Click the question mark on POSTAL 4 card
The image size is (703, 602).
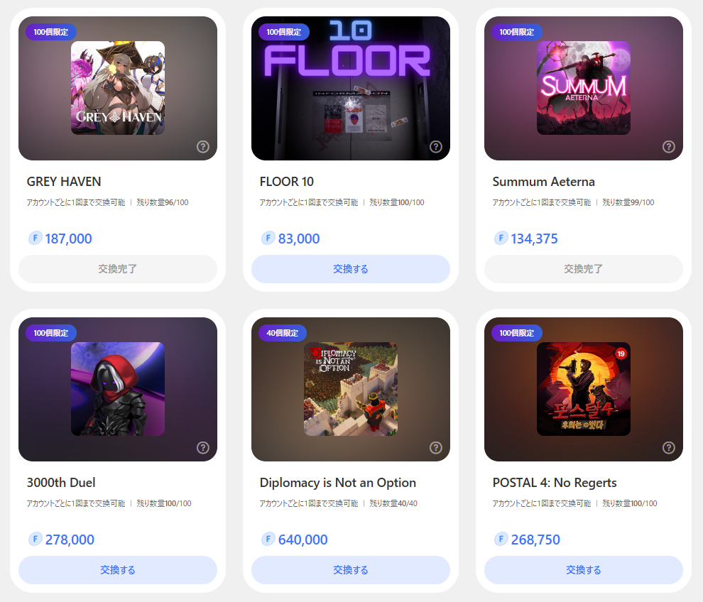tap(669, 448)
